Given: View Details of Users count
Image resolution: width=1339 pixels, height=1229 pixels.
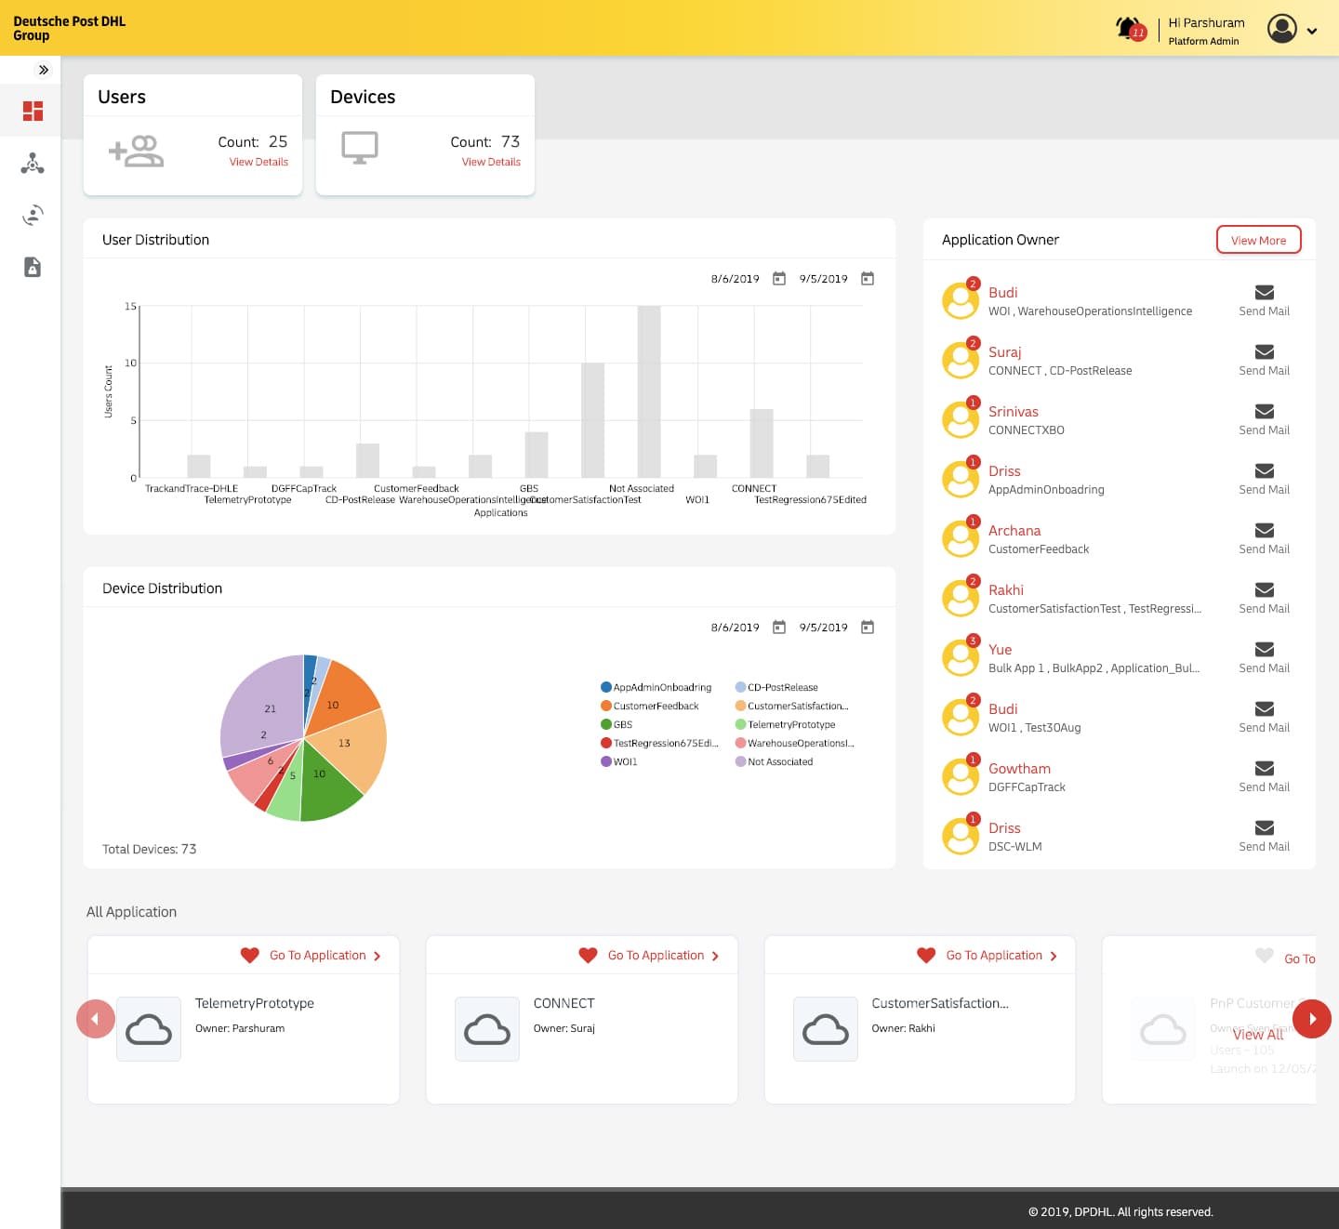Looking at the screenshot, I should tap(259, 162).
